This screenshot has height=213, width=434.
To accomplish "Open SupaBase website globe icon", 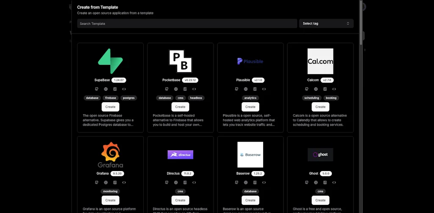I will 106,89.
